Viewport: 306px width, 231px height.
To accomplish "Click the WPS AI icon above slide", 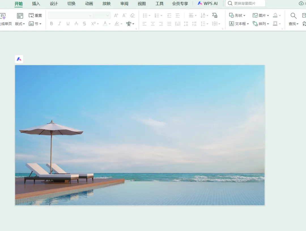I will 19,59.
